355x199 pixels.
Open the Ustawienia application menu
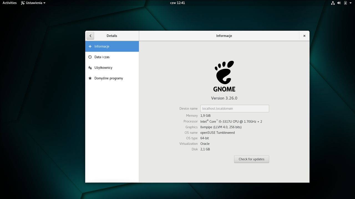33,3
